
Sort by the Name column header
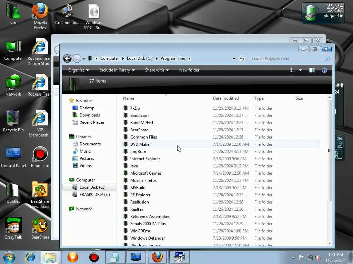point(166,98)
